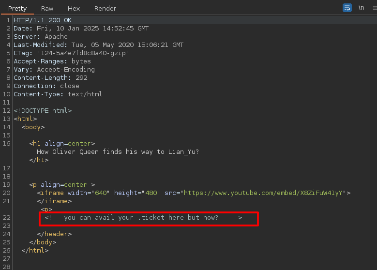Image resolution: width=377 pixels, height=270 pixels.
Task: Click the HTTP/1.1 200 OK status line
Action: click(x=42, y=20)
